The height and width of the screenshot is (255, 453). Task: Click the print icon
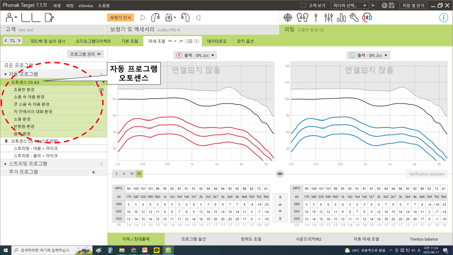(384, 5)
